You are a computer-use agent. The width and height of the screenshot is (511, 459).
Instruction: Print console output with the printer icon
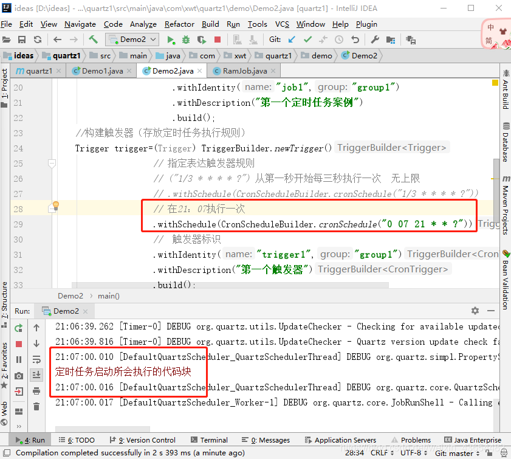point(36,390)
